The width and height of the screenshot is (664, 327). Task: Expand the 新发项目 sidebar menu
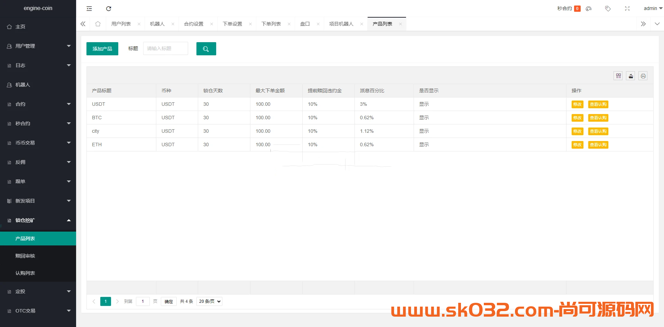coord(38,201)
